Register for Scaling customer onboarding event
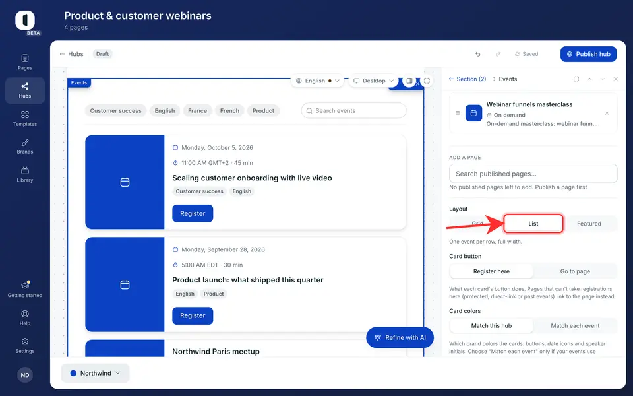633x396 pixels. 193,213
